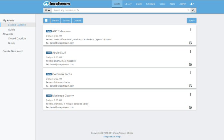Click the My Alerts sidebar heading

[x=8, y=20]
